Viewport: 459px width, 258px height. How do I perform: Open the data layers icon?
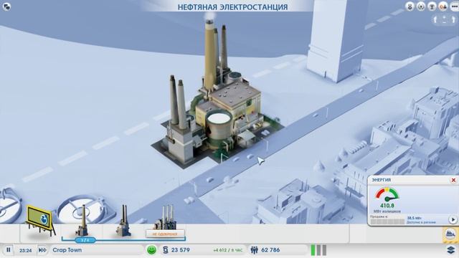click(x=451, y=250)
